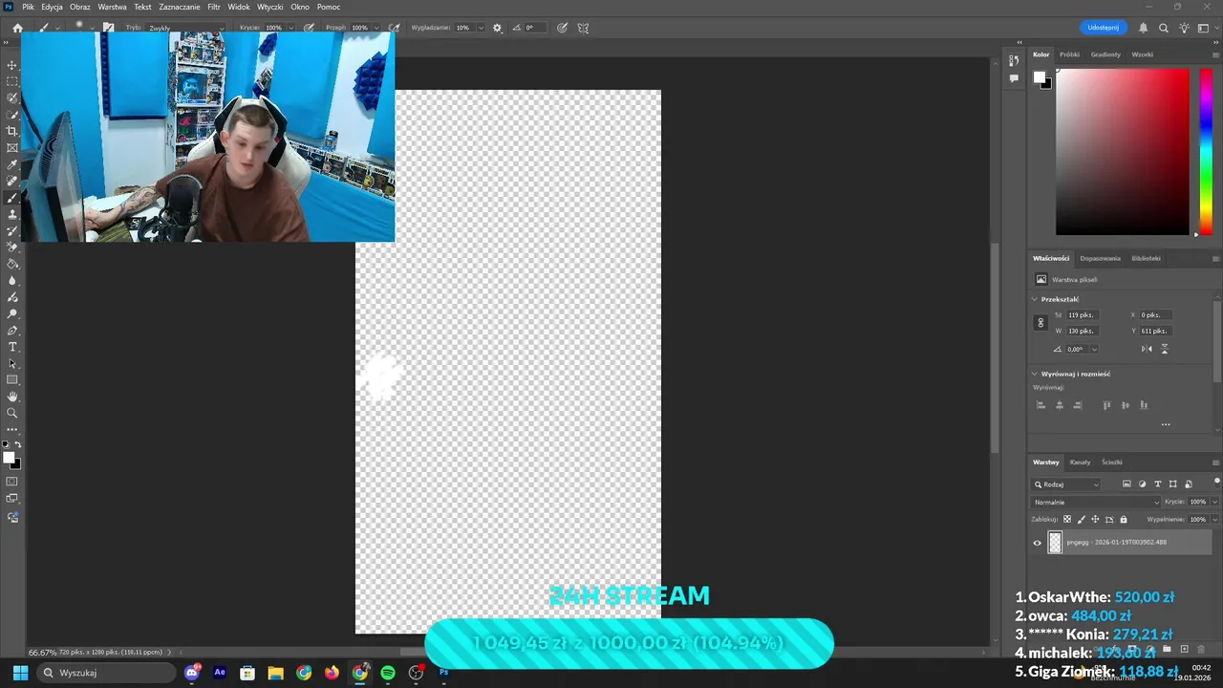The height and width of the screenshot is (688, 1223).
Task: Open the Warstwa menu
Action: point(112,7)
